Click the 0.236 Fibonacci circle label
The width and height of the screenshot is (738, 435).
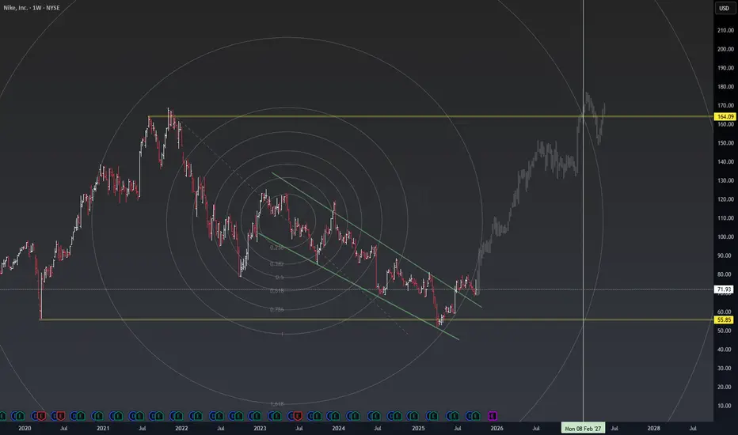tap(277, 248)
